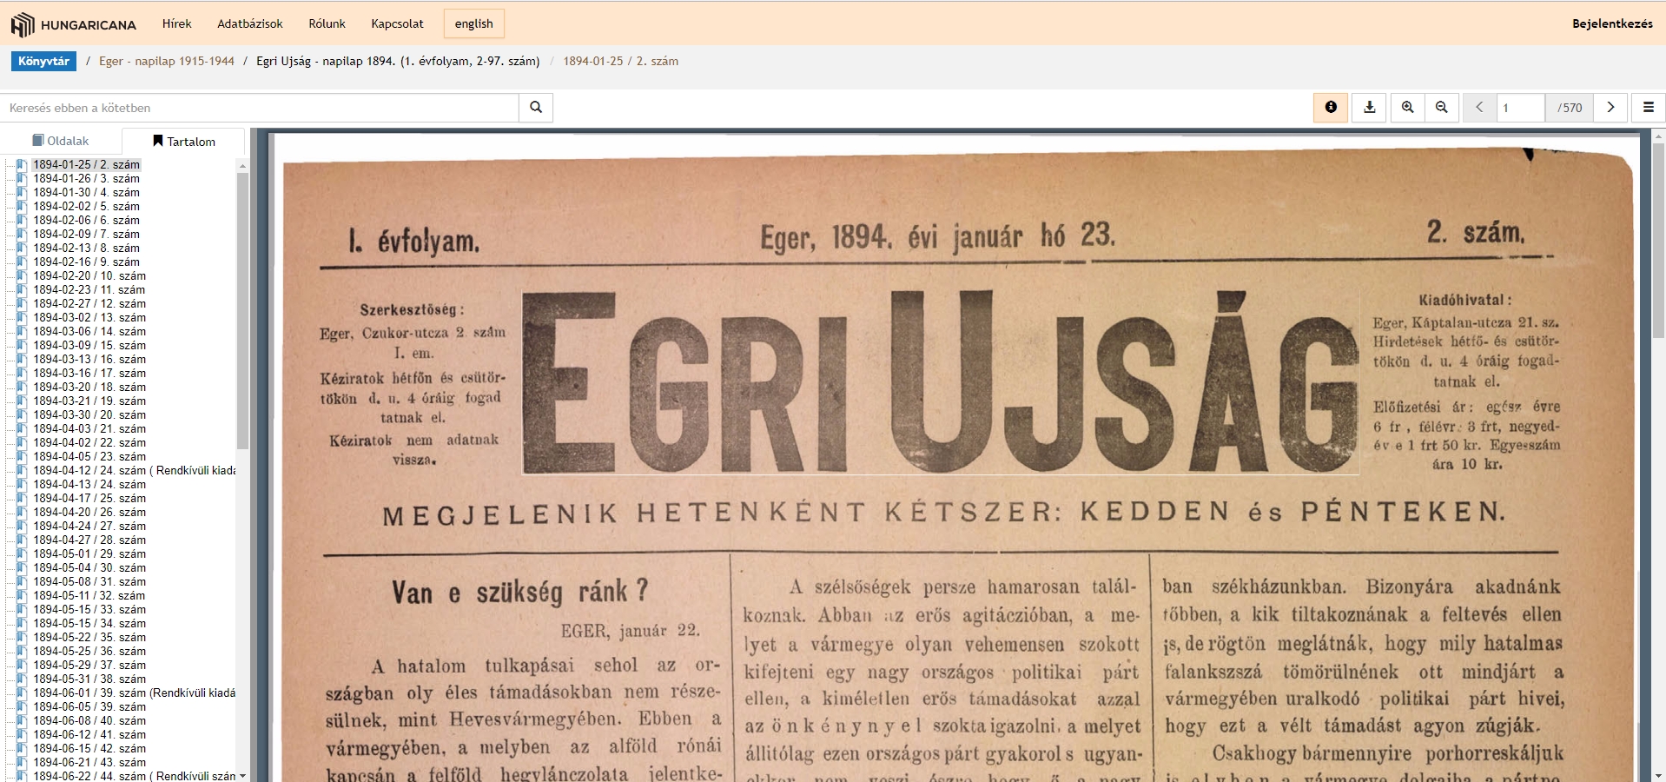
Task: Open Kapcsolat menu item
Action: pyautogui.click(x=397, y=23)
